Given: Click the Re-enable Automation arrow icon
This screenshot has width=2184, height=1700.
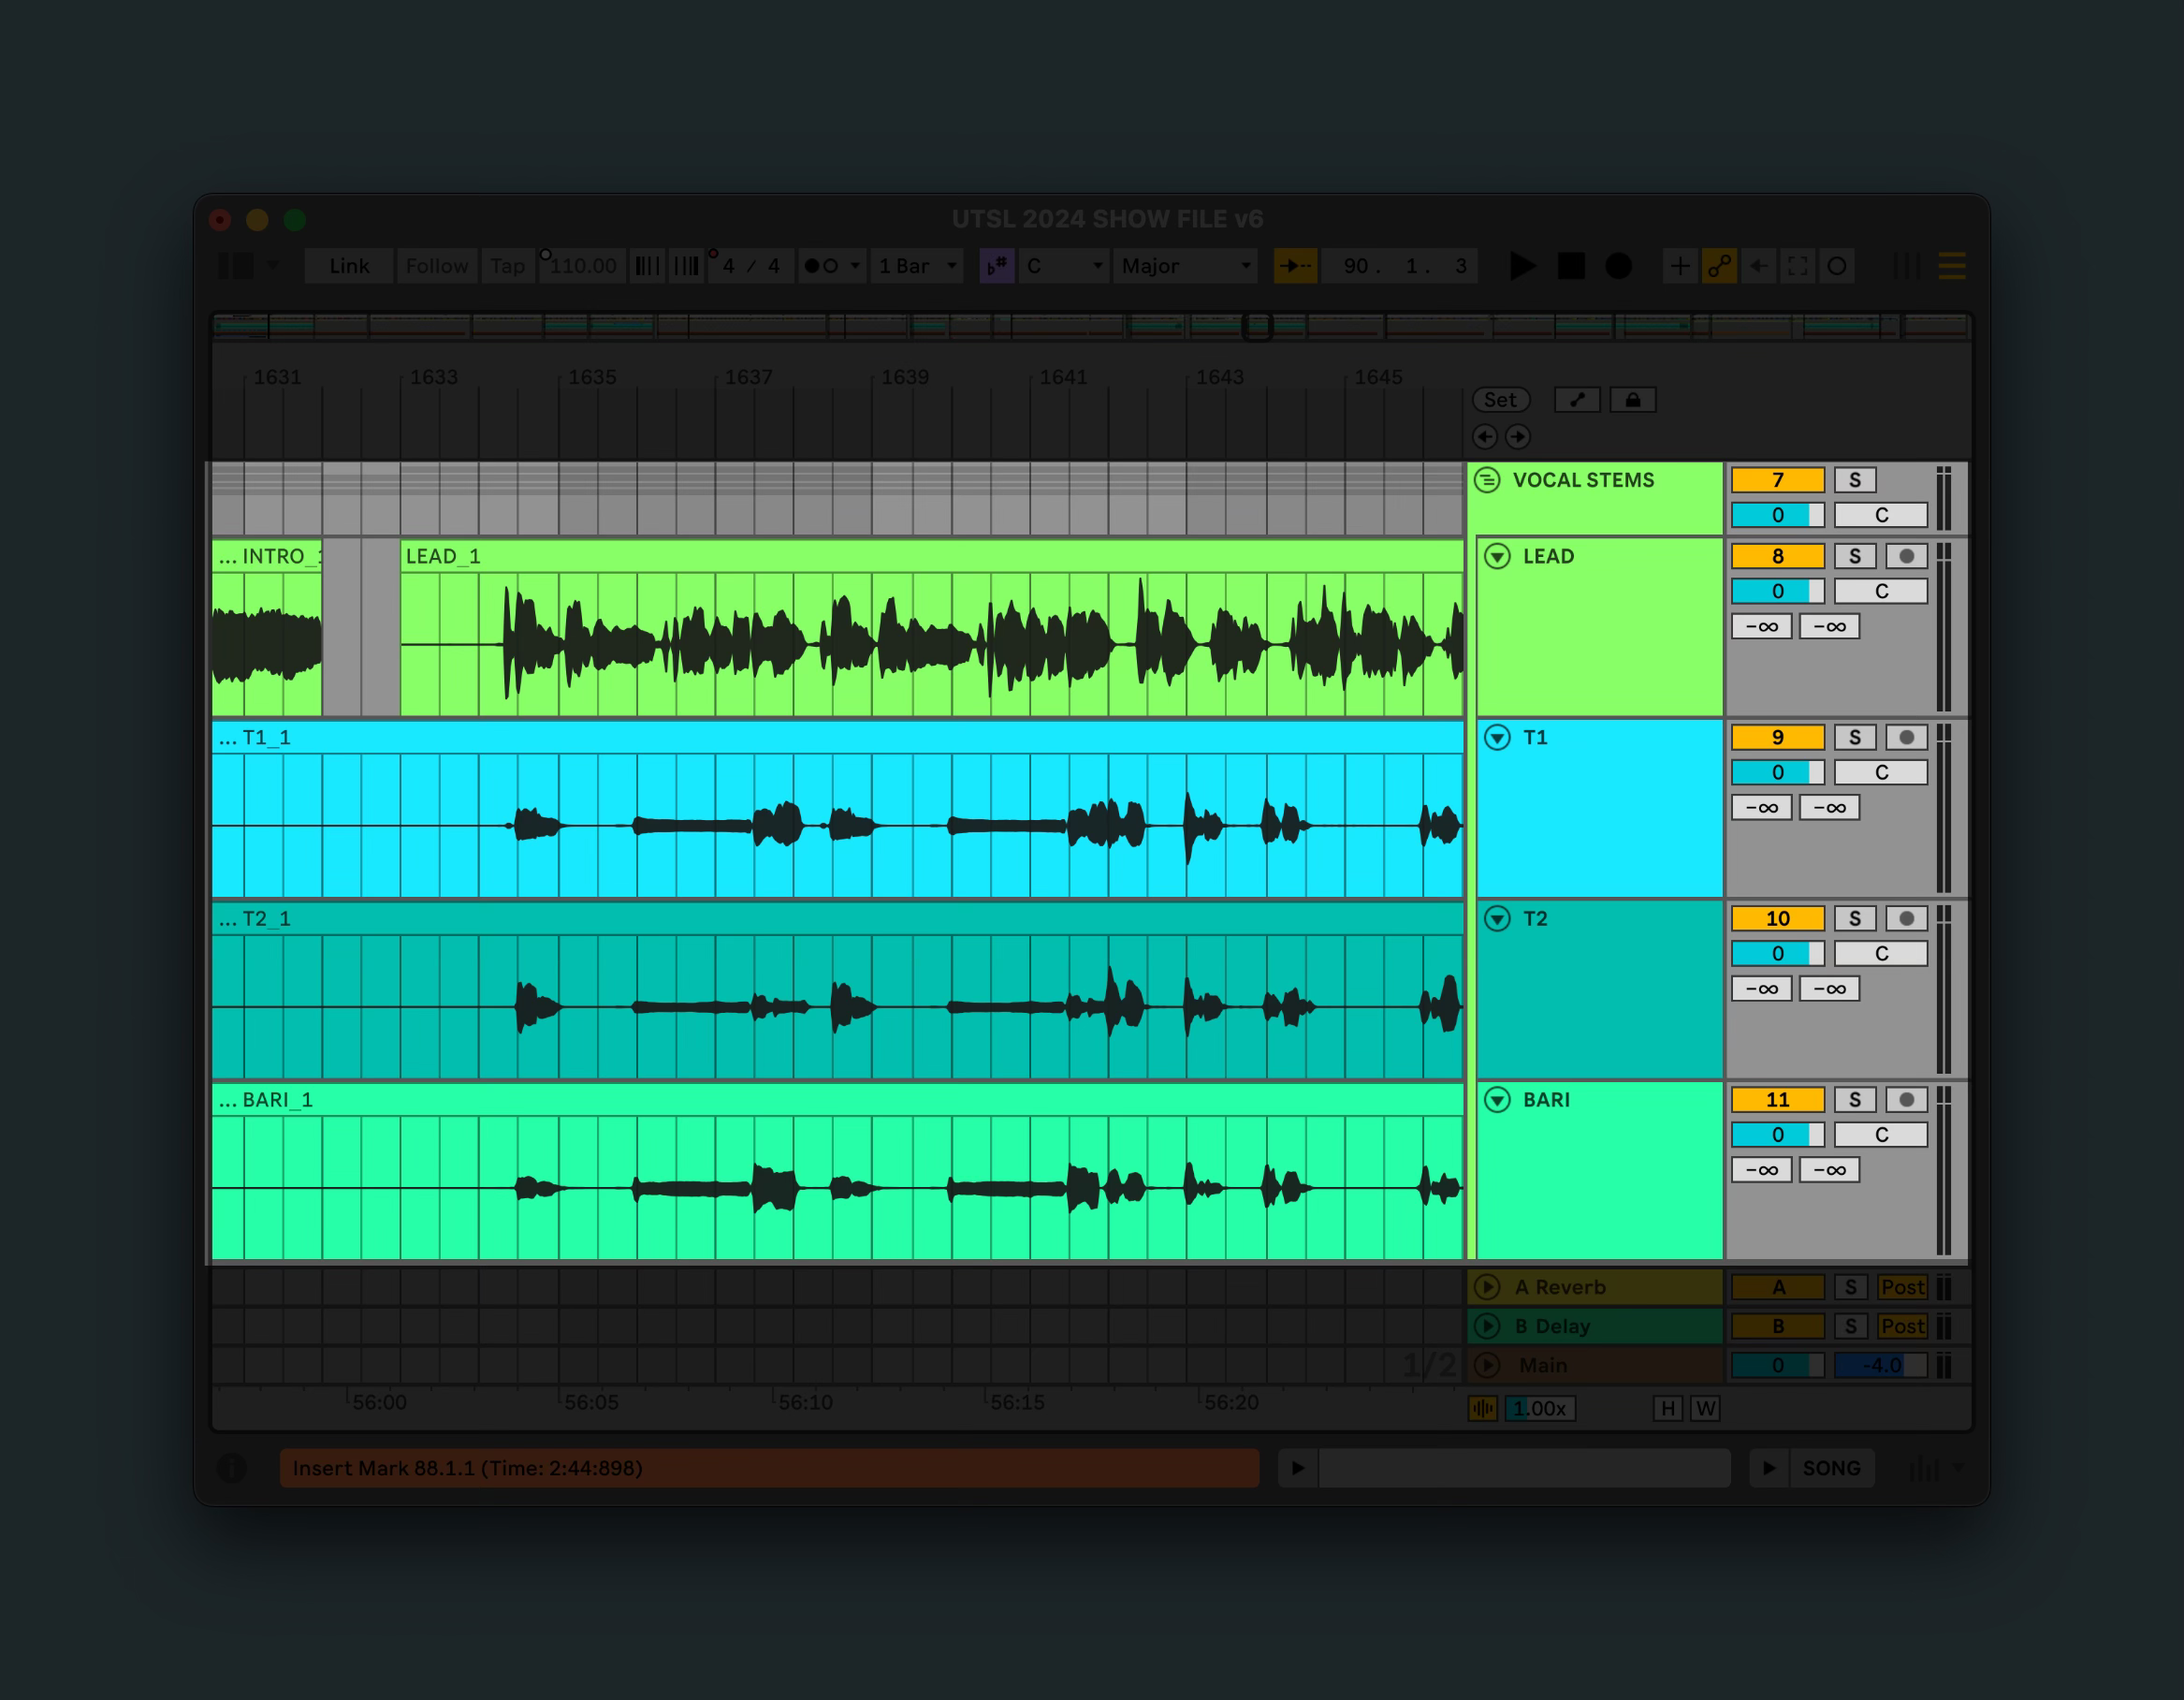Looking at the screenshot, I should tap(1758, 266).
